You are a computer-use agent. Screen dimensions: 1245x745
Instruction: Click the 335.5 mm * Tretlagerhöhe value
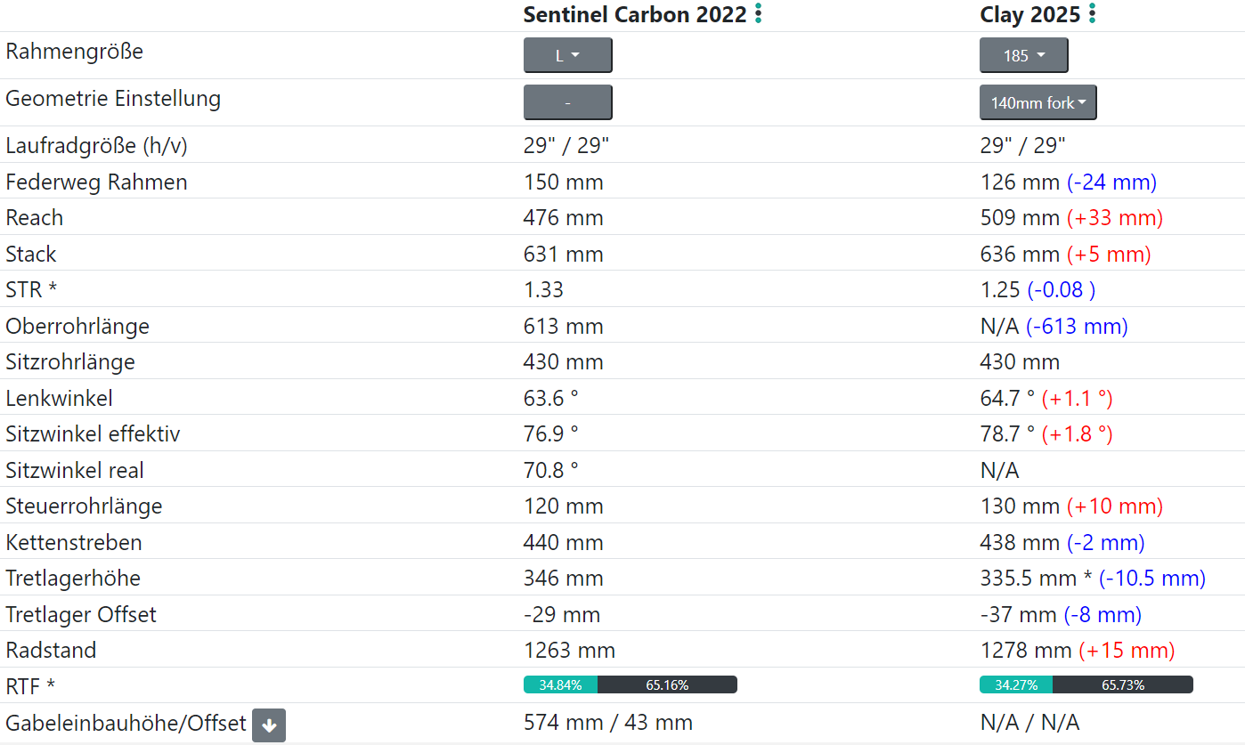point(1036,579)
